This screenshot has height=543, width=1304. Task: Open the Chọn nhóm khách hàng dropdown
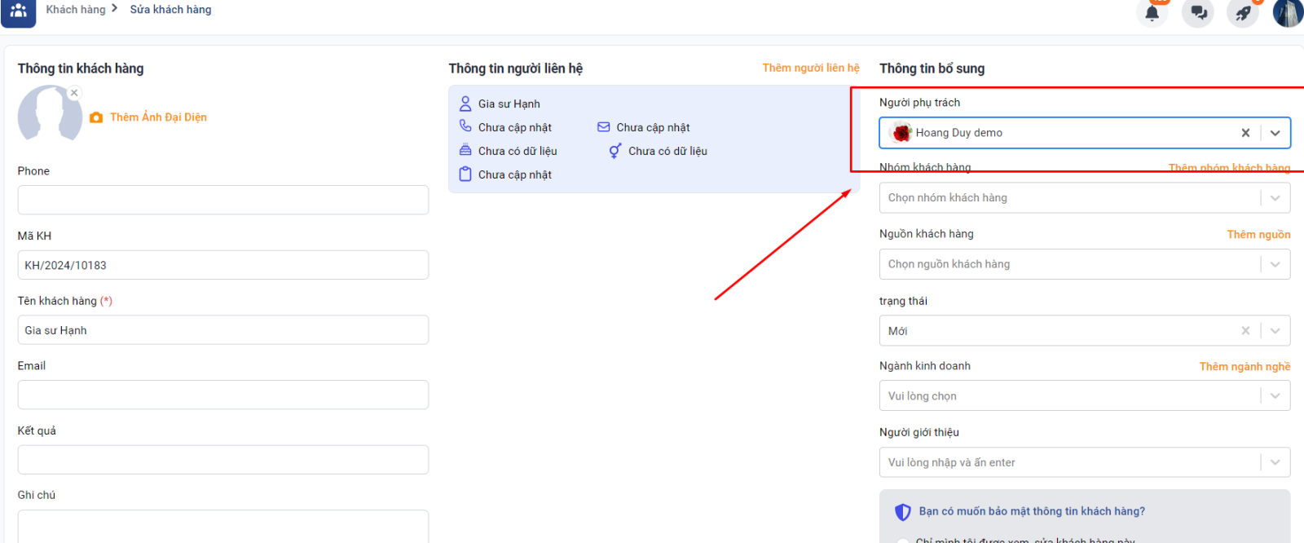[1275, 198]
